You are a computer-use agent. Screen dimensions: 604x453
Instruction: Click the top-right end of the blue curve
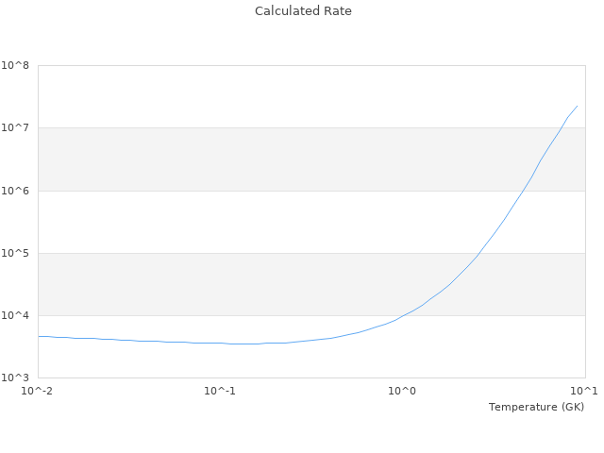[x=577, y=106]
